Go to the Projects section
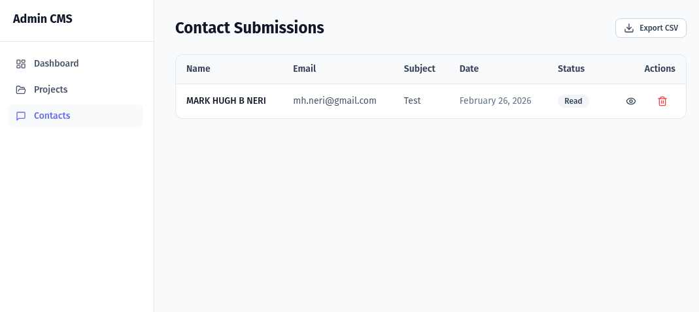699x312 pixels. (51, 90)
